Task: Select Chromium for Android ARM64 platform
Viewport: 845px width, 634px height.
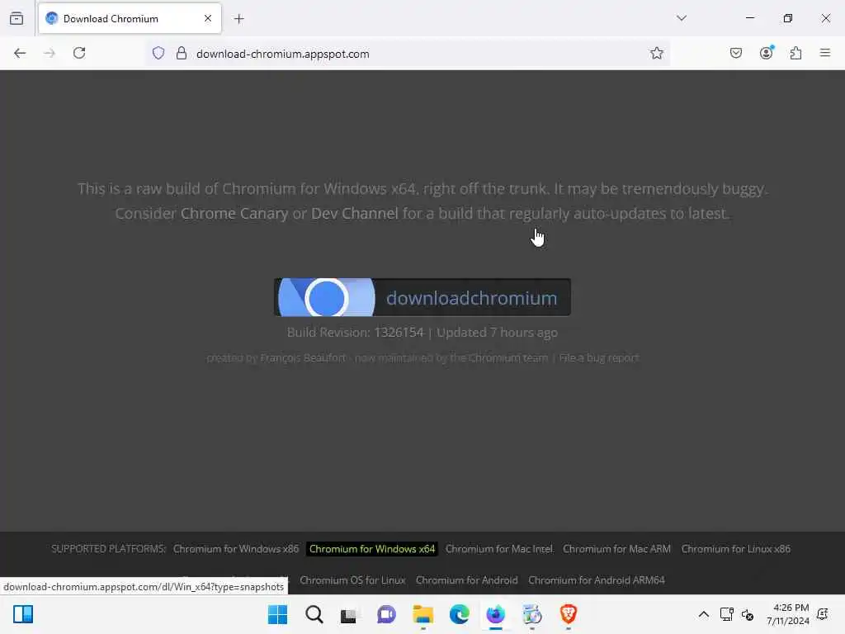Action: click(x=596, y=580)
